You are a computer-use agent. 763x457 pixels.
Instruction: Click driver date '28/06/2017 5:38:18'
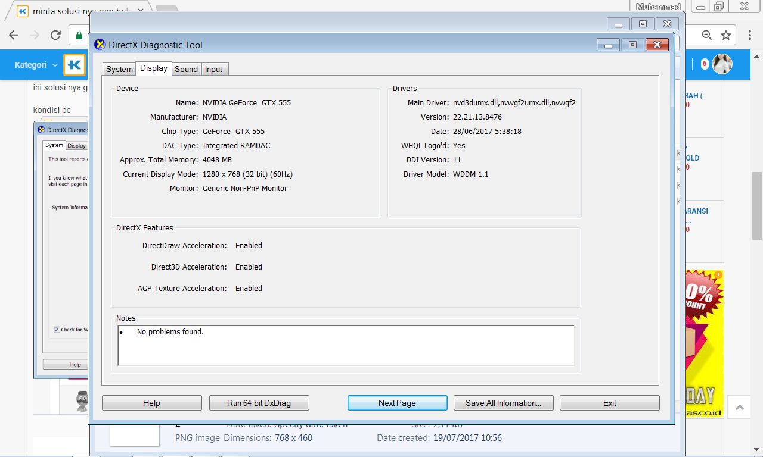tap(487, 131)
